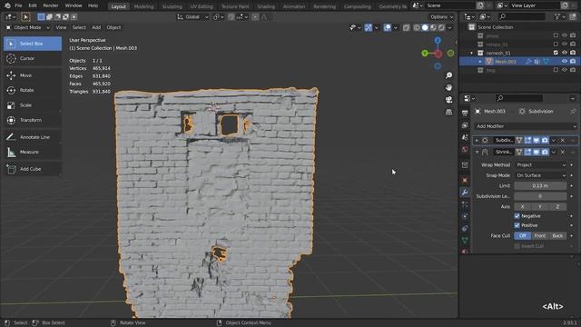Enable the X axis button
The image size is (581, 327).
click(x=523, y=206)
